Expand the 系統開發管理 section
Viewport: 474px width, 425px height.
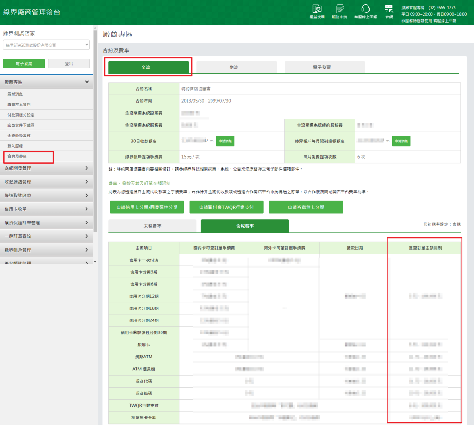coord(46,168)
